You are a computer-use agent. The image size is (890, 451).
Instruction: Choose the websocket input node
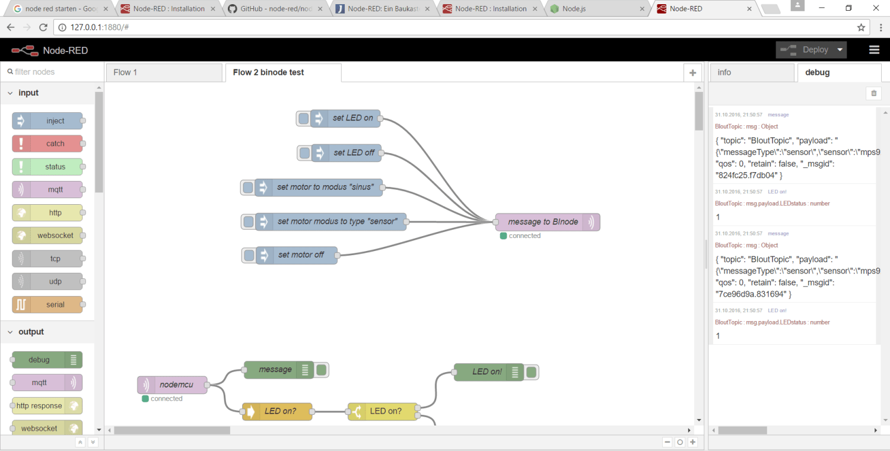click(x=47, y=235)
